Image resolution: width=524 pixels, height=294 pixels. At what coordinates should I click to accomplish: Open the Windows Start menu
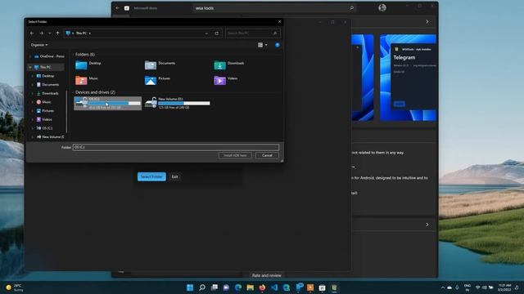190,287
